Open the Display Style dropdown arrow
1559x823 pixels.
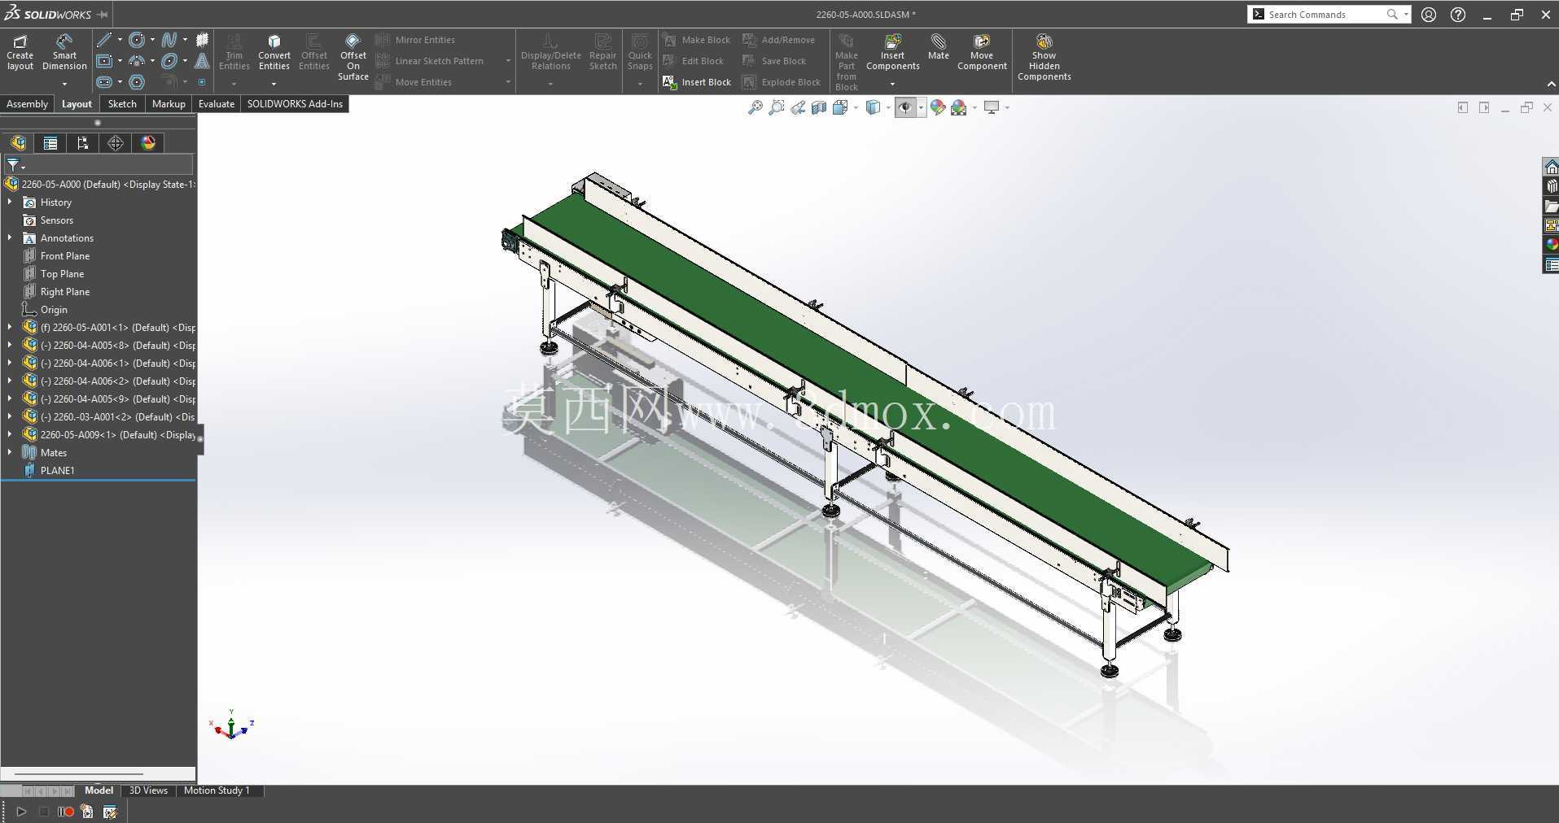point(888,107)
